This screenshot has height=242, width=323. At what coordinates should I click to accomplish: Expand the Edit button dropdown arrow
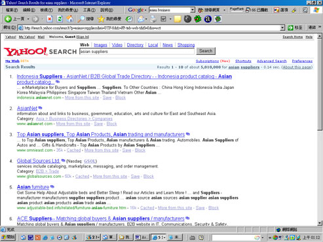coord(170,19)
